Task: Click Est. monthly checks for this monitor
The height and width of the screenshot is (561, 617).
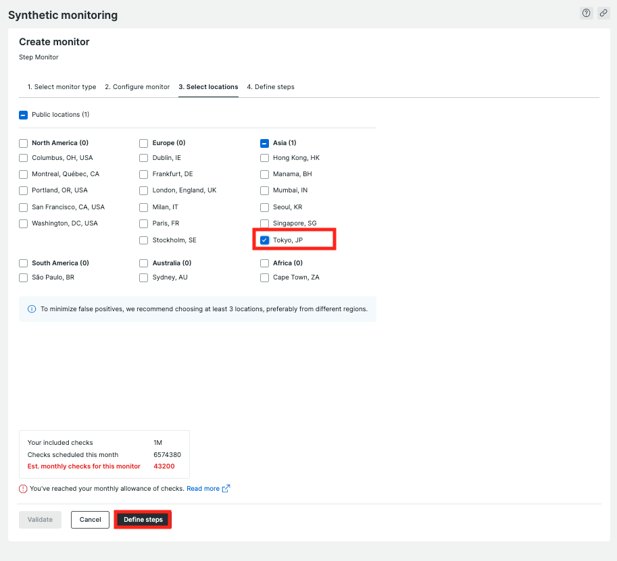Action: [84, 466]
